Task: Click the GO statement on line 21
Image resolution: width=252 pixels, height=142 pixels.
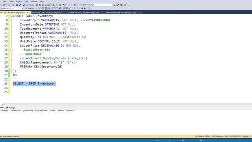Action: pos(15,75)
